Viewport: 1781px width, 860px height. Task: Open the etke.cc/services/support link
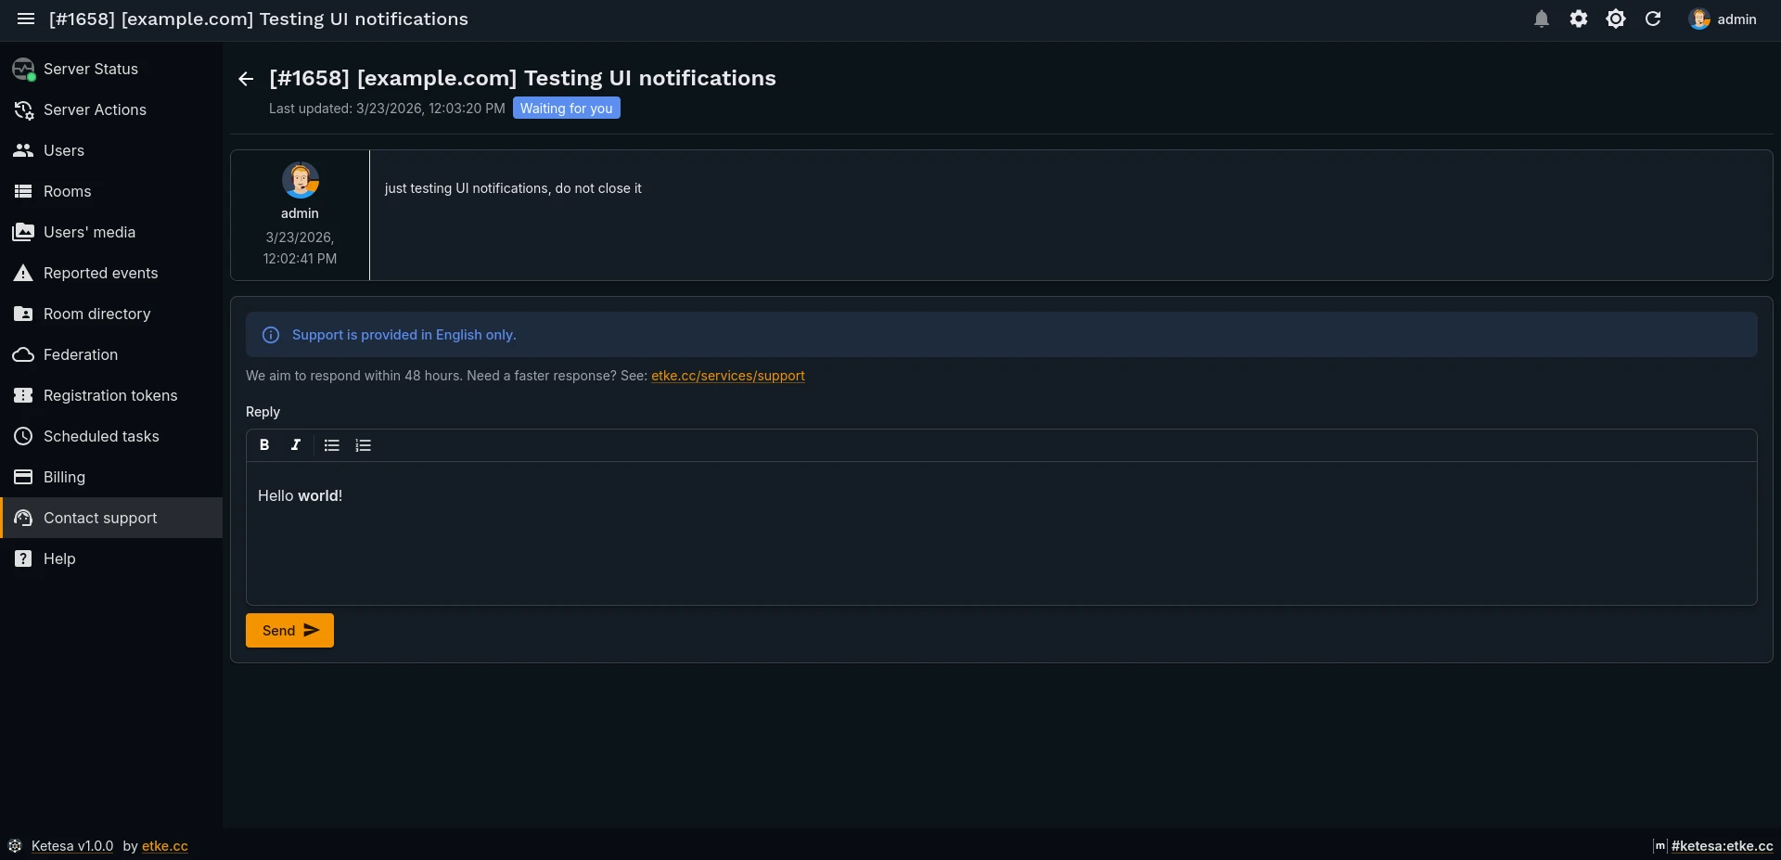click(728, 376)
